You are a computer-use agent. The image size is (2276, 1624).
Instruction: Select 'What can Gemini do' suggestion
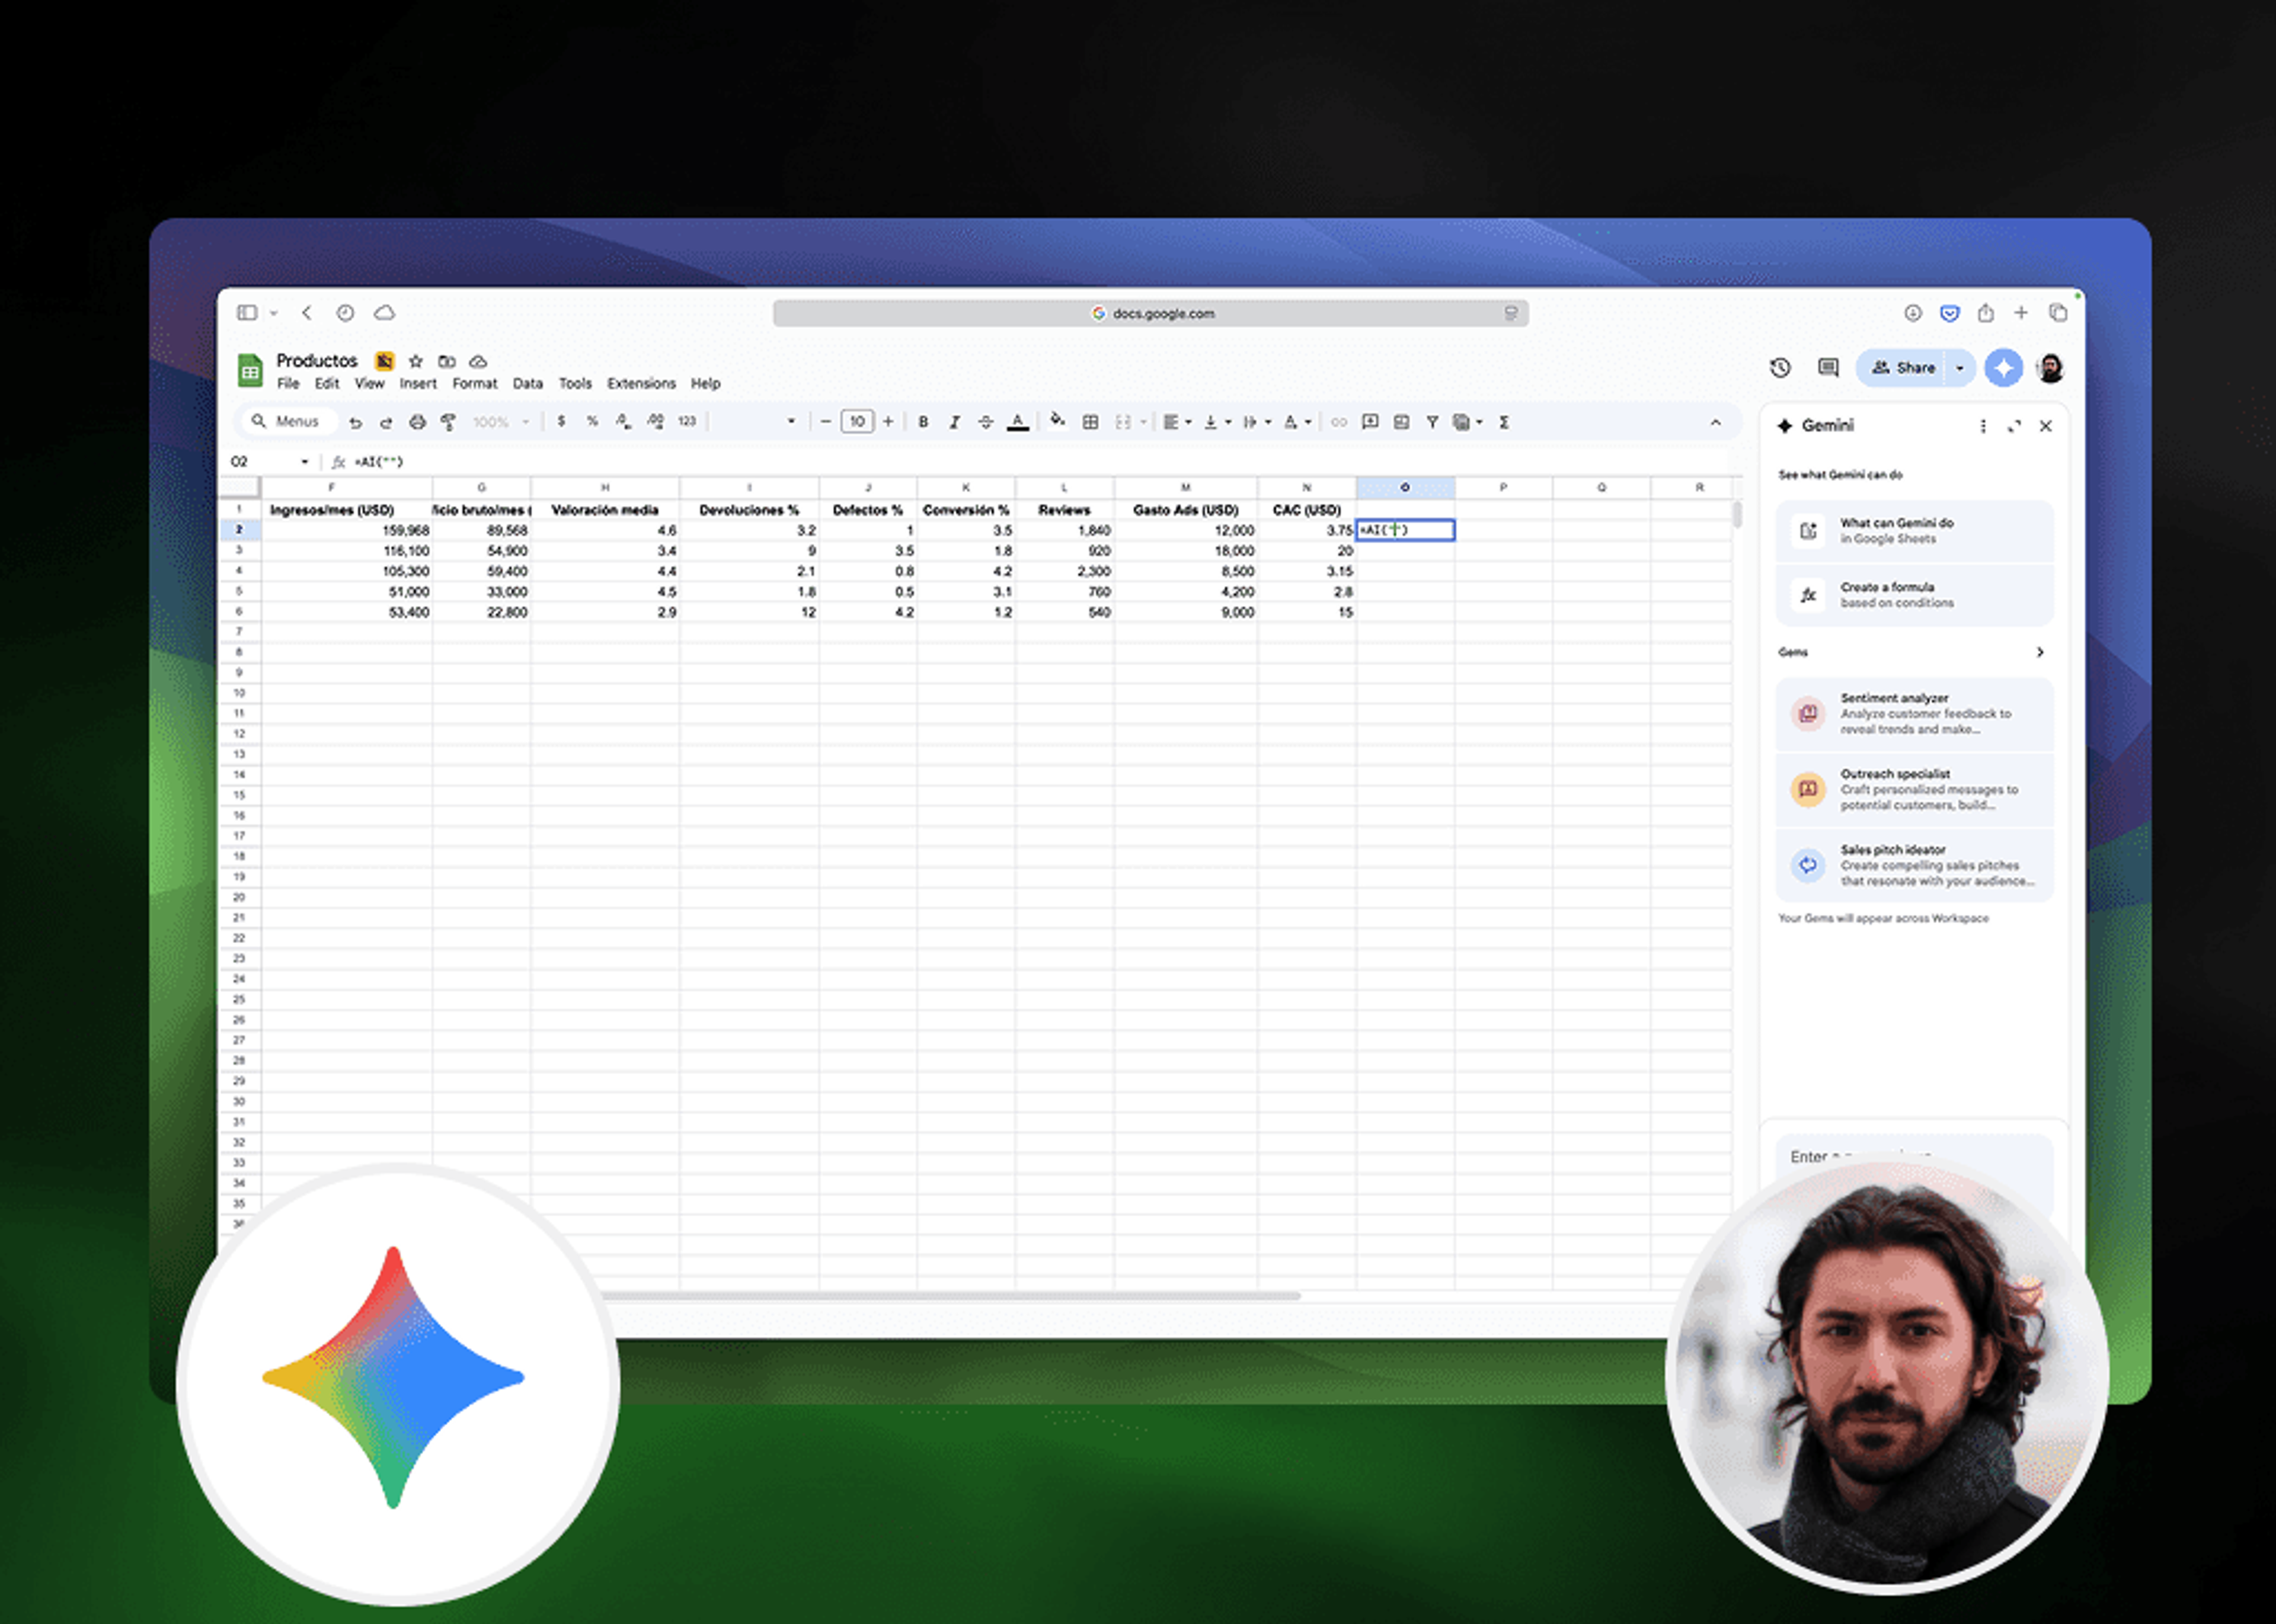[1914, 531]
